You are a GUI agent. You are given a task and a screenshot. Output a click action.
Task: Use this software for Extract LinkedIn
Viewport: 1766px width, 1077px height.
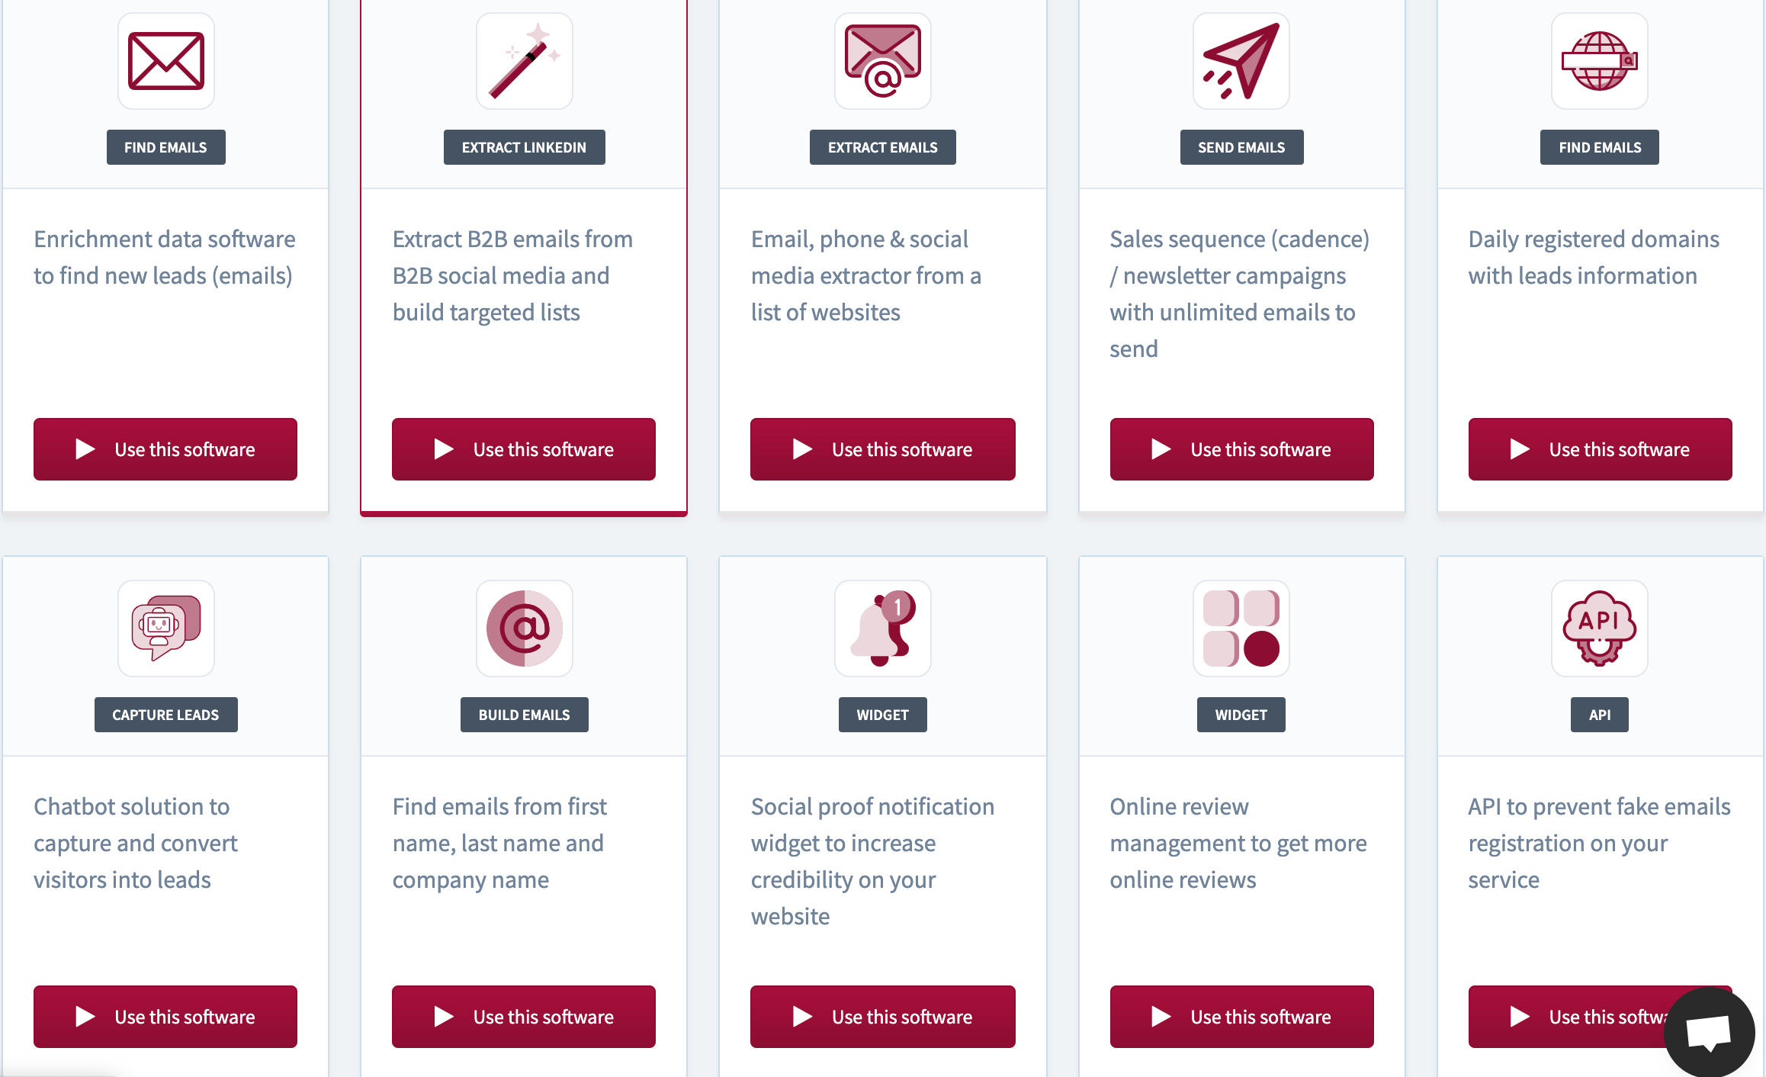[524, 449]
